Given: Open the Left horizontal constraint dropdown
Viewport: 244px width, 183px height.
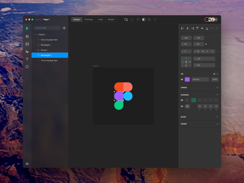Looking at the screenshot, I should [204, 59].
